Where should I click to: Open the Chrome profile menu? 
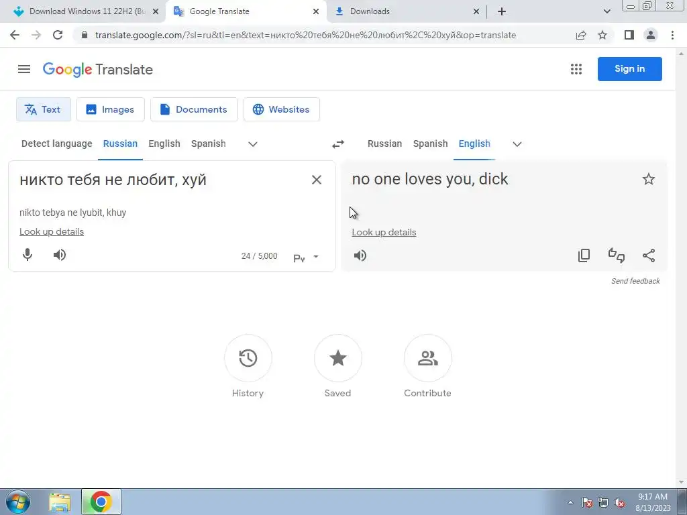(651, 35)
